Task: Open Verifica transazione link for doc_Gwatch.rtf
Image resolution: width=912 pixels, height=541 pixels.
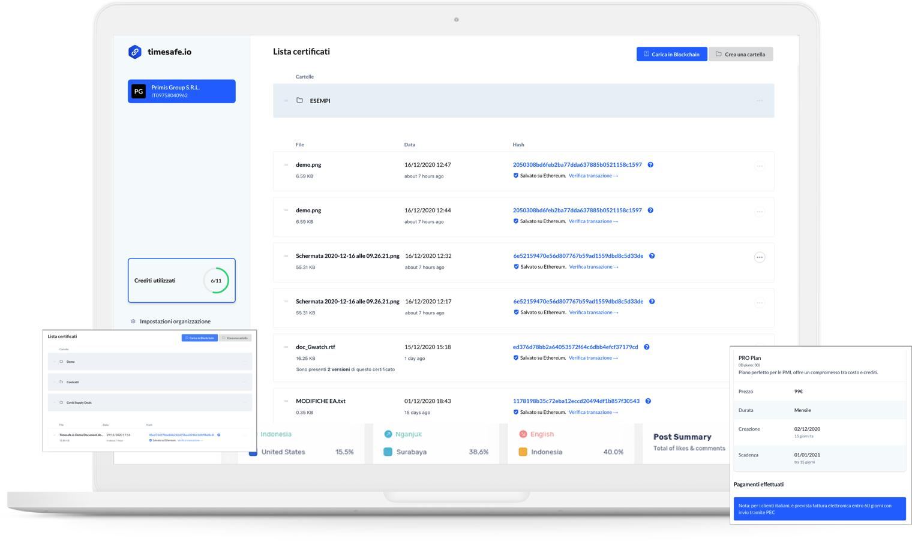Action: pyautogui.click(x=593, y=358)
